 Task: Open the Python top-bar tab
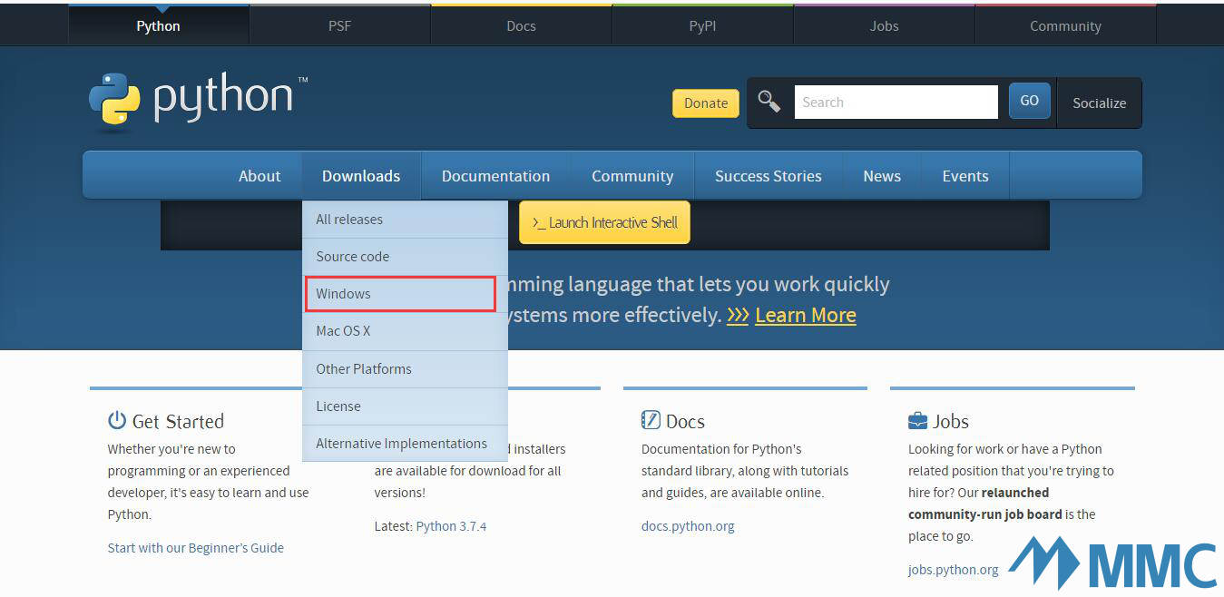[159, 26]
